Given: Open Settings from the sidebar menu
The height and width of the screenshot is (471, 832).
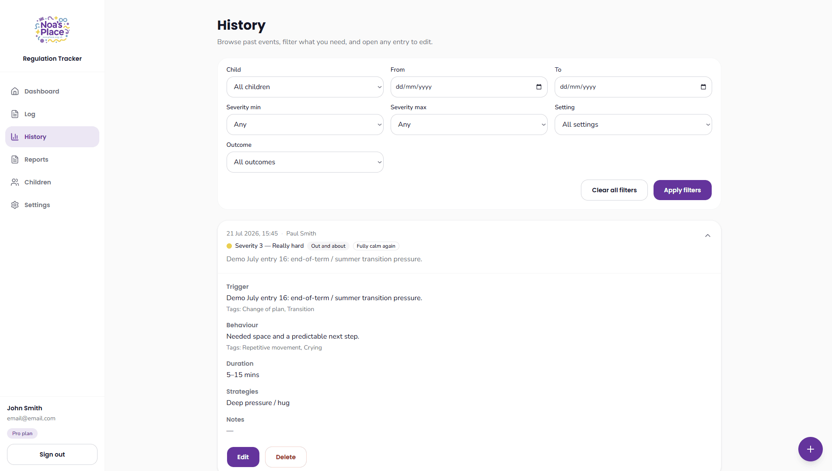Looking at the screenshot, I should pos(52,205).
